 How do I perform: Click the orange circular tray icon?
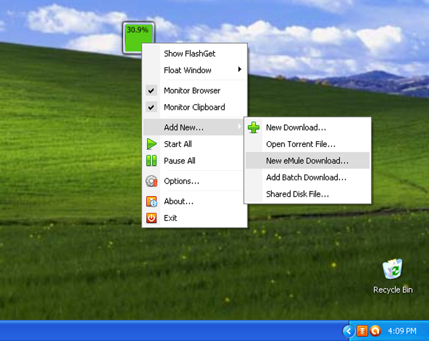(x=375, y=331)
